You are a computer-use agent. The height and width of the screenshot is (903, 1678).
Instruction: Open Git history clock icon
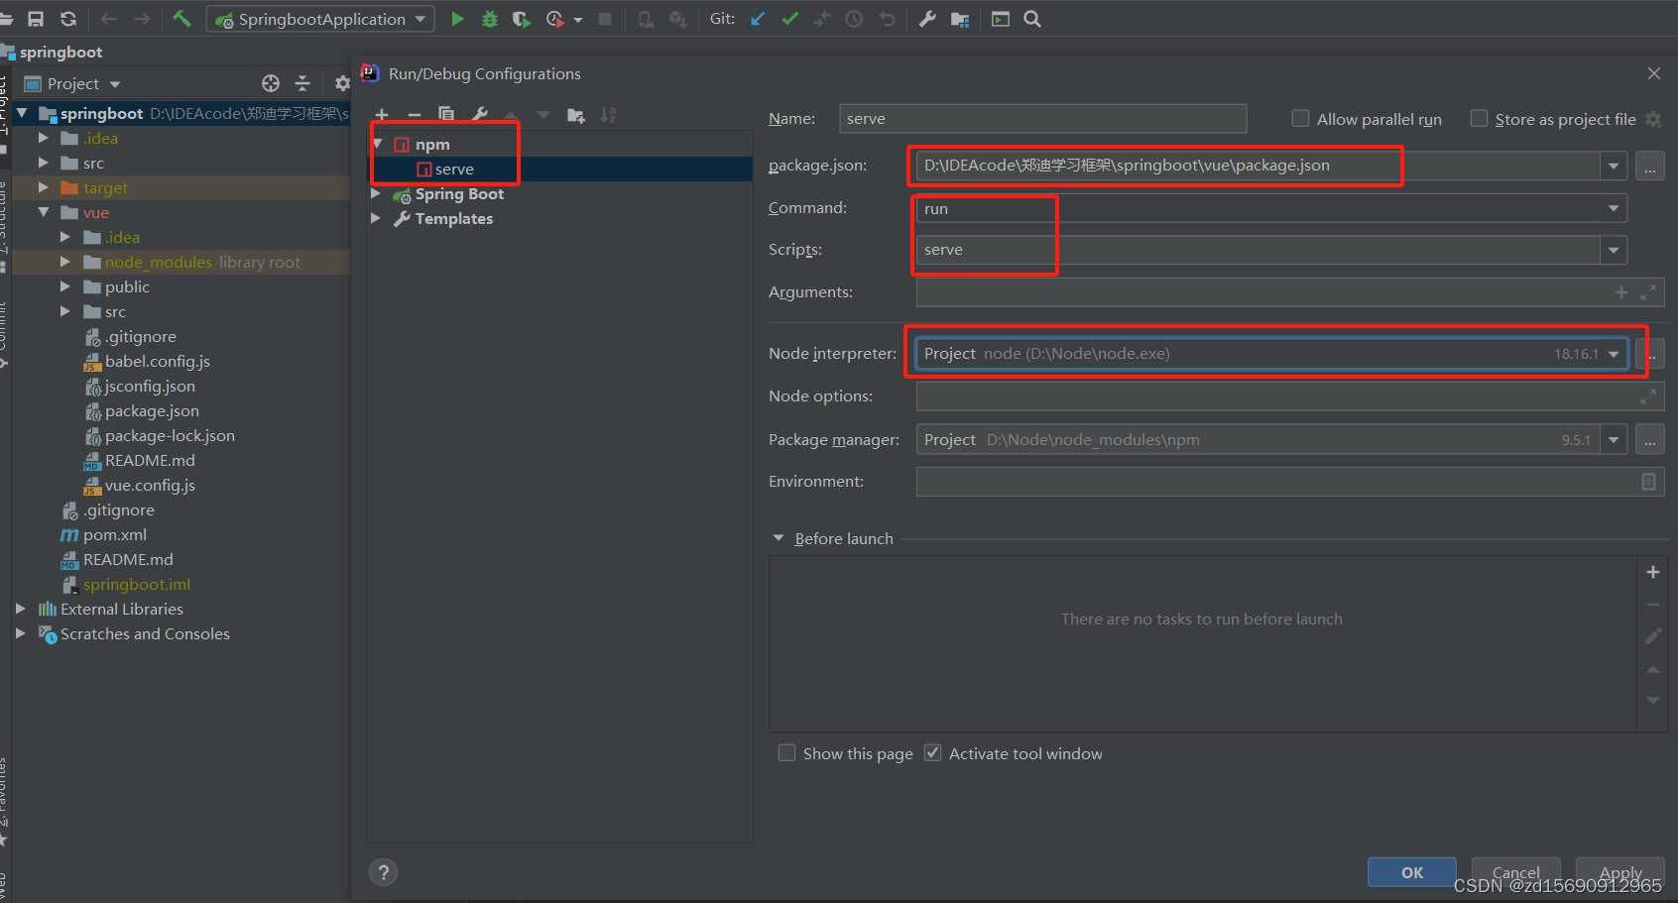[854, 19]
